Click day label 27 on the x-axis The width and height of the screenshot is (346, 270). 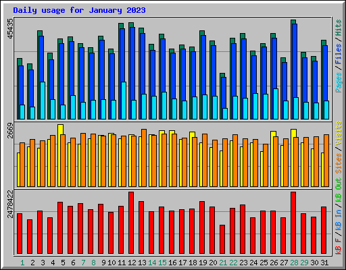coord(284,263)
